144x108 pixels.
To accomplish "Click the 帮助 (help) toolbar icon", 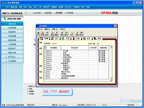I will (77, 34).
